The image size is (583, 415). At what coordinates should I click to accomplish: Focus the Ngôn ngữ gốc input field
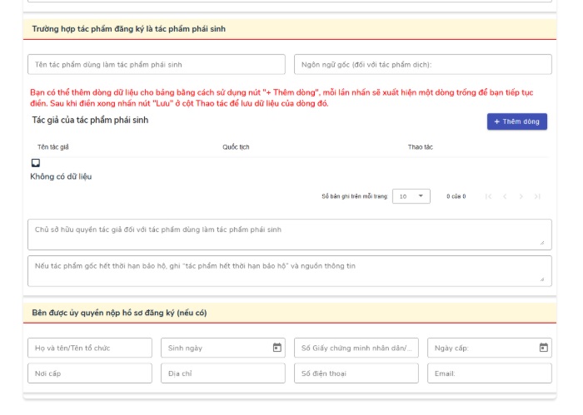423,65
